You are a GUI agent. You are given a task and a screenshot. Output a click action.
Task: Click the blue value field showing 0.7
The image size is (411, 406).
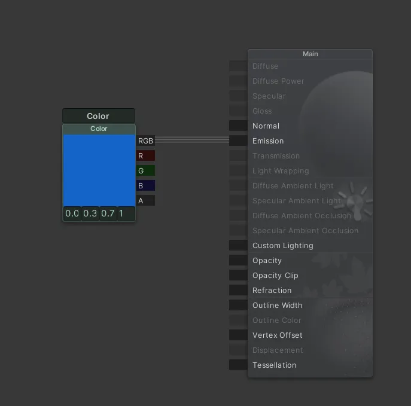108,213
